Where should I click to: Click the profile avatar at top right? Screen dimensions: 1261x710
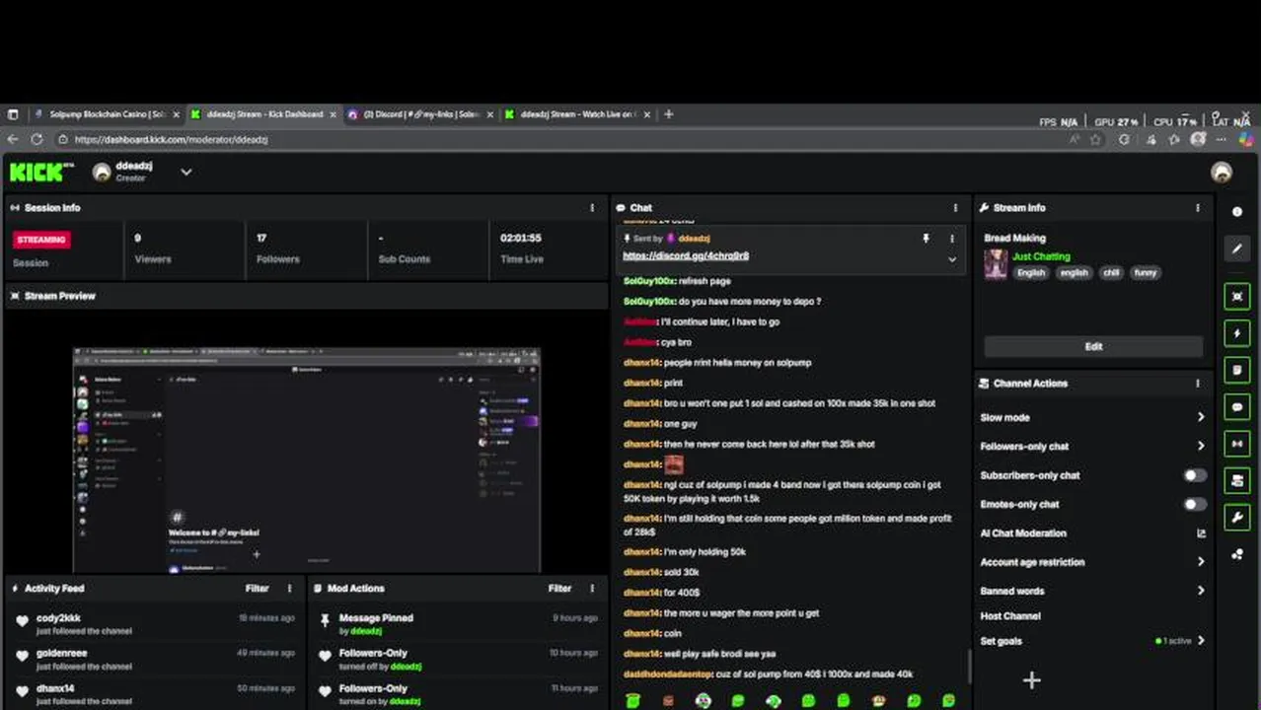point(1222,173)
